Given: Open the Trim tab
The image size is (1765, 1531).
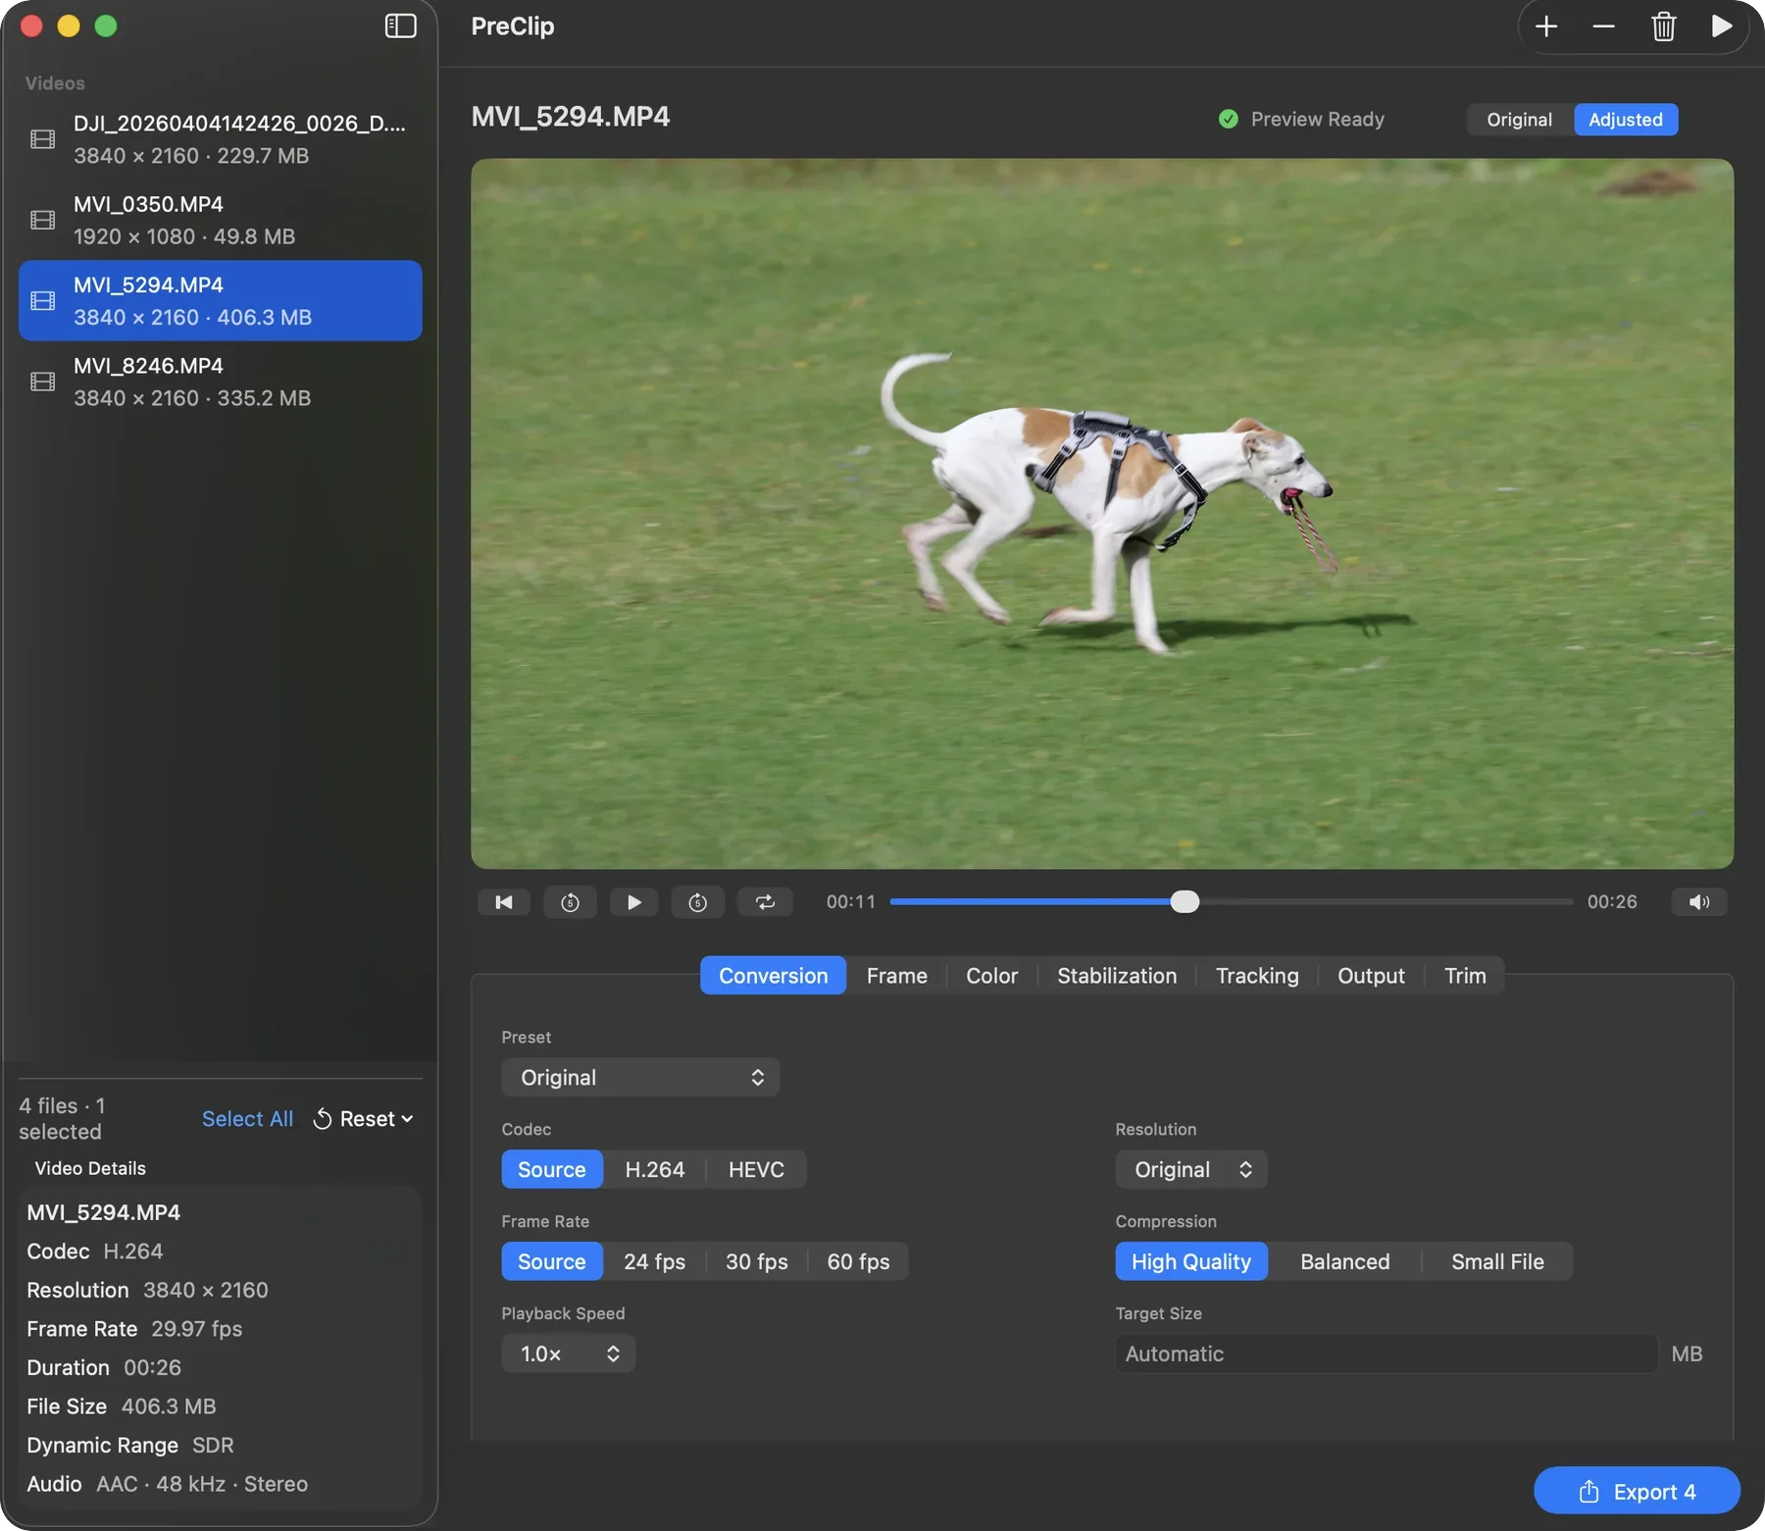Looking at the screenshot, I should pyautogui.click(x=1465, y=976).
